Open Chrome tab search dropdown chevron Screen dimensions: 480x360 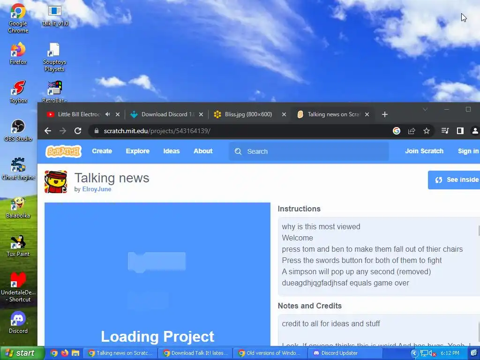pos(425,109)
